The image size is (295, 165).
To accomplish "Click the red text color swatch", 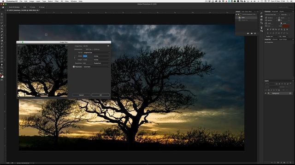I will pyautogui.click(x=286, y=26).
